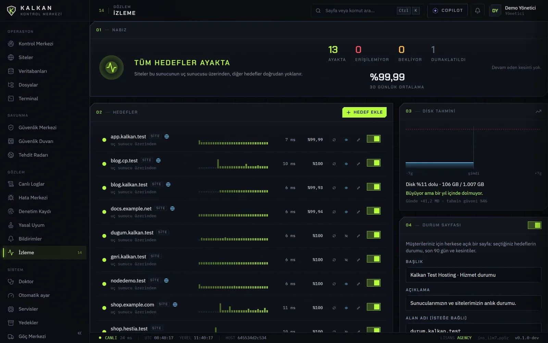The height and width of the screenshot is (343, 548).
Task: Click the edit pencil for shop.example.com
Action: click(x=358, y=308)
